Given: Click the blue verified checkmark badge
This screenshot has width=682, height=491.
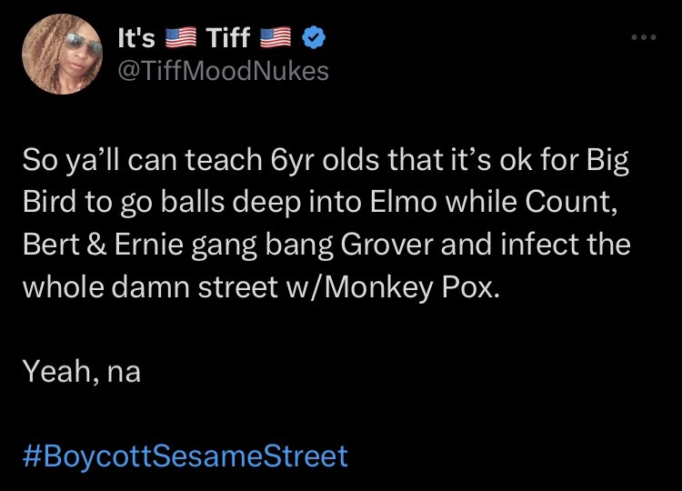Looking at the screenshot, I should 313,37.
